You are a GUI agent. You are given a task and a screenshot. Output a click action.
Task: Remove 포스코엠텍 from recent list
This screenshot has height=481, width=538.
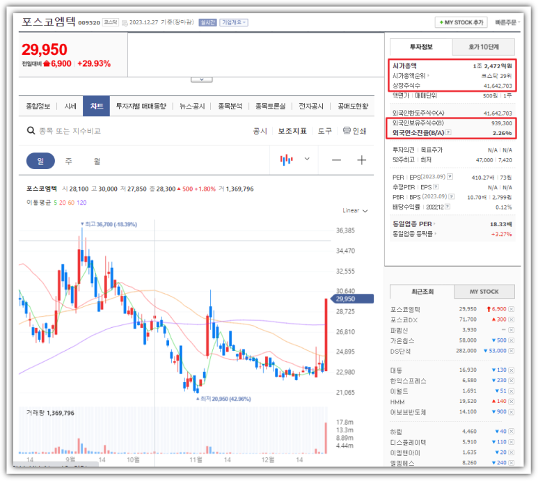[512, 309]
